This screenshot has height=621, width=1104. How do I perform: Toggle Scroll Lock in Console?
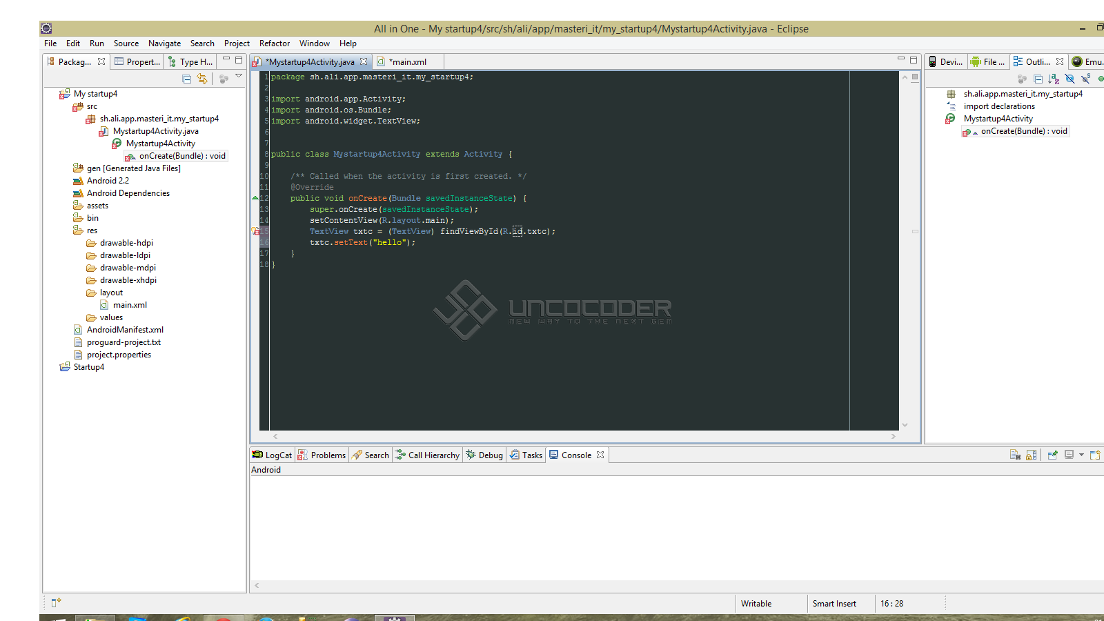[1032, 455]
